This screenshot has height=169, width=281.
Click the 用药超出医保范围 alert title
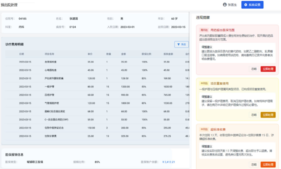point(222,30)
